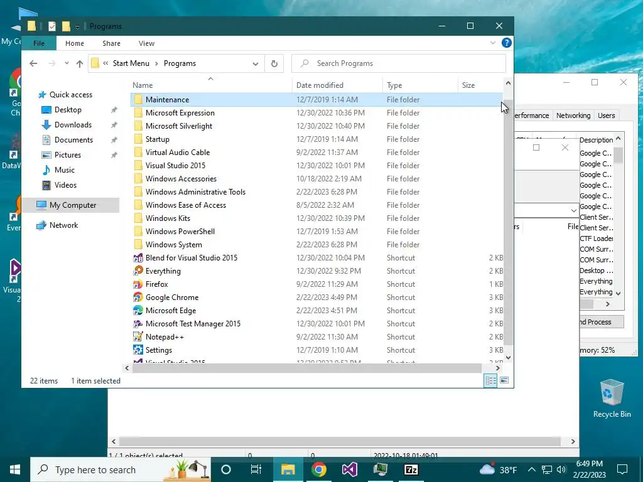Select the Settings shortcut gear icon
The width and height of the screenshot is (643, 482).
[138, 350]
